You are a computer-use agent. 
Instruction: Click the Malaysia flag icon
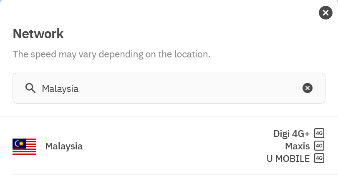tap(24, 146)
